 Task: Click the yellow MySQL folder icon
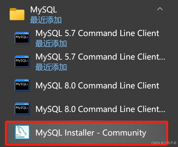17,14
